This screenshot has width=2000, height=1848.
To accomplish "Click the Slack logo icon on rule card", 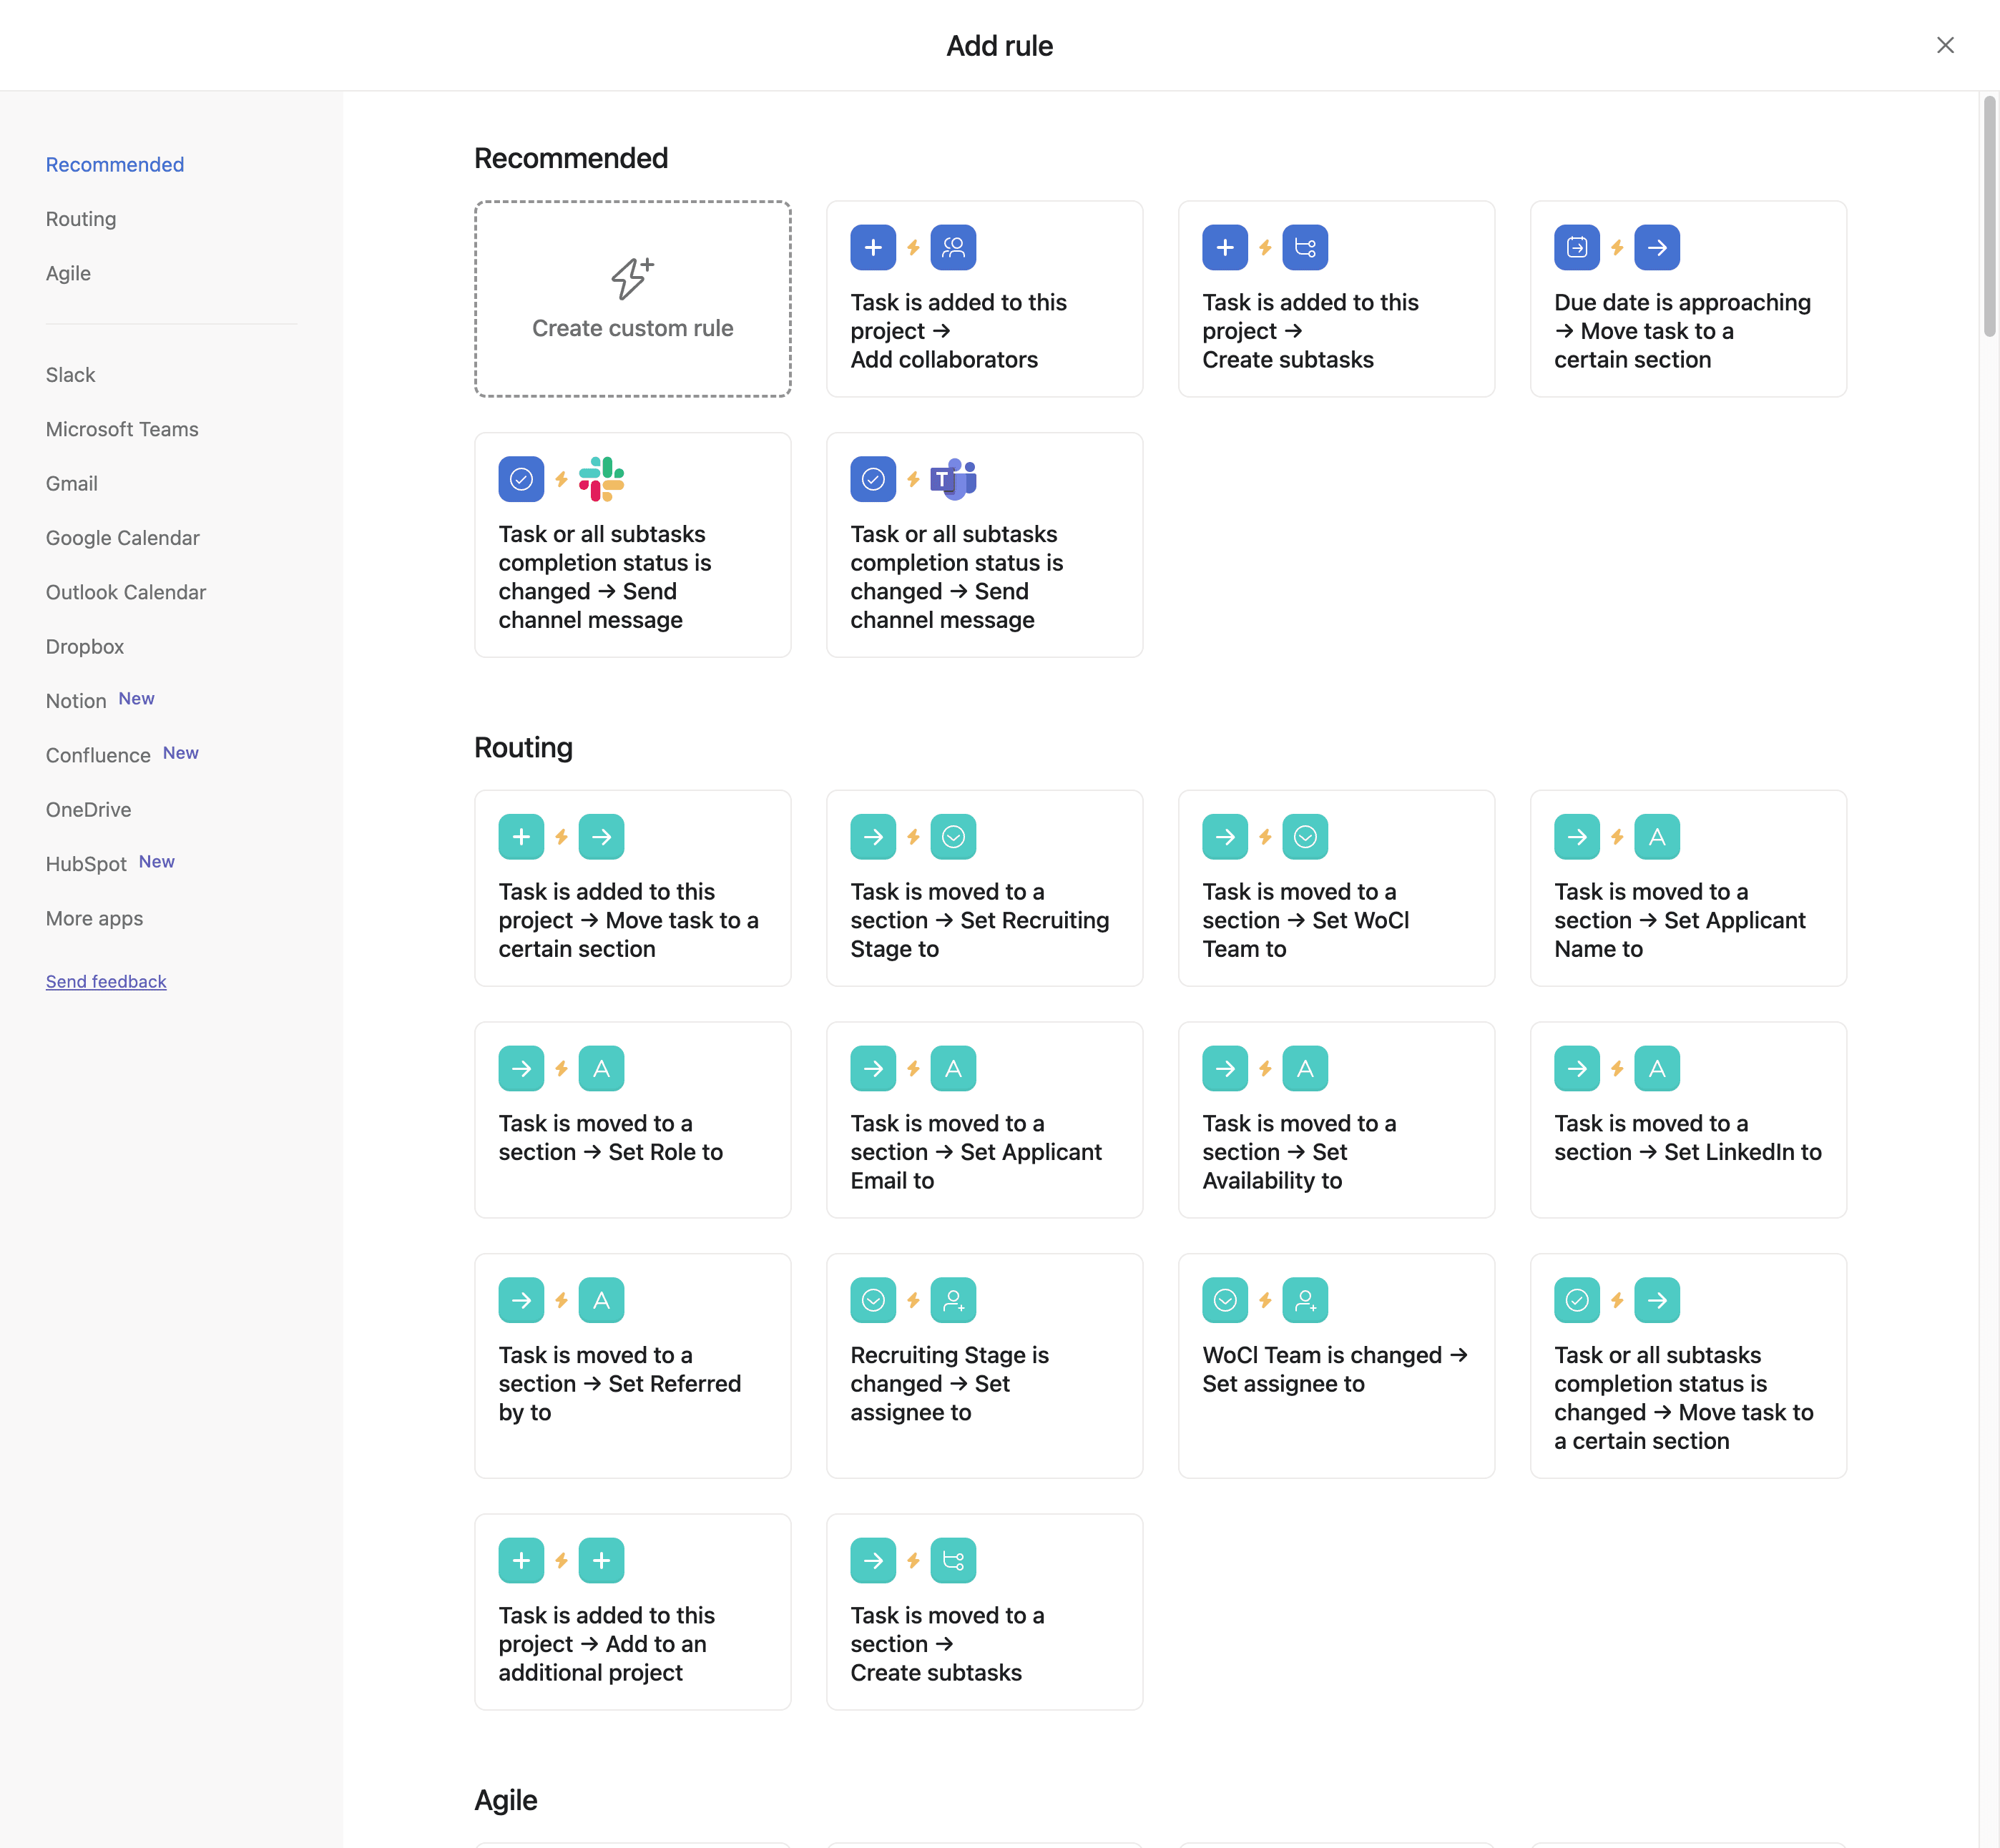I will [x=601, y=479].
